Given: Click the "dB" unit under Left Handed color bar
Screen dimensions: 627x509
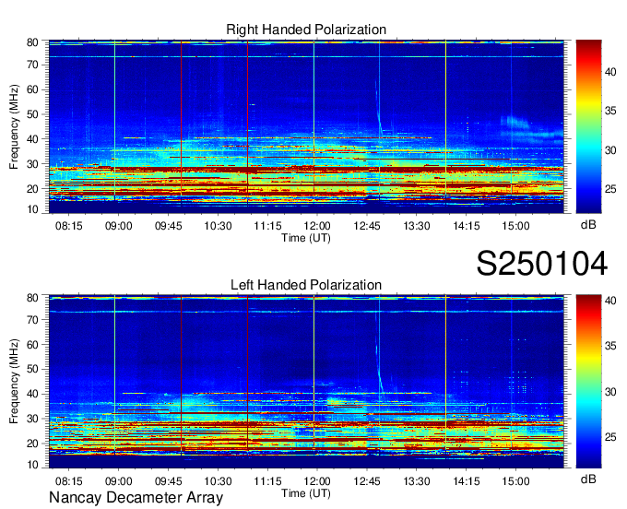Looking at the screenshot, I should 588,479.
